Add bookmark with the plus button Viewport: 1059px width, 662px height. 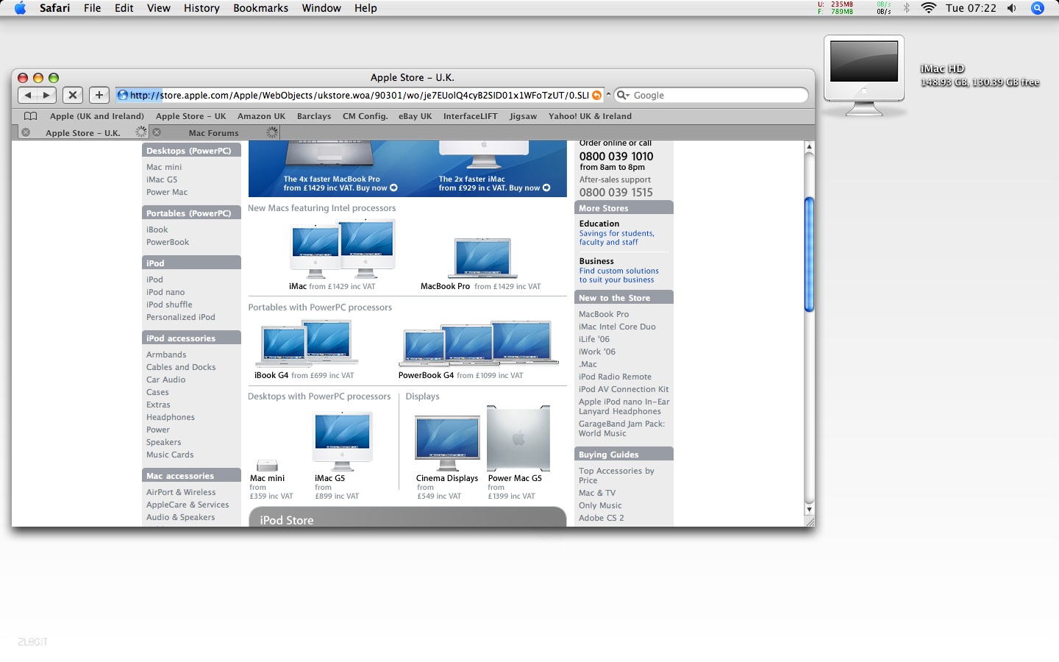(x=99, y=95)
